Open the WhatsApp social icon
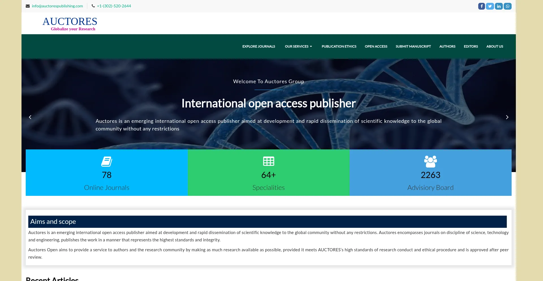This screenshot has height=281, width=543. click(508, 6)
